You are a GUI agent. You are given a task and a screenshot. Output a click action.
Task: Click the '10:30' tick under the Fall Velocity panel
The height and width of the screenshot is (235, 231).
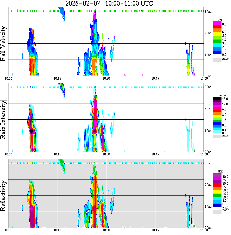[x=106, y=79]
